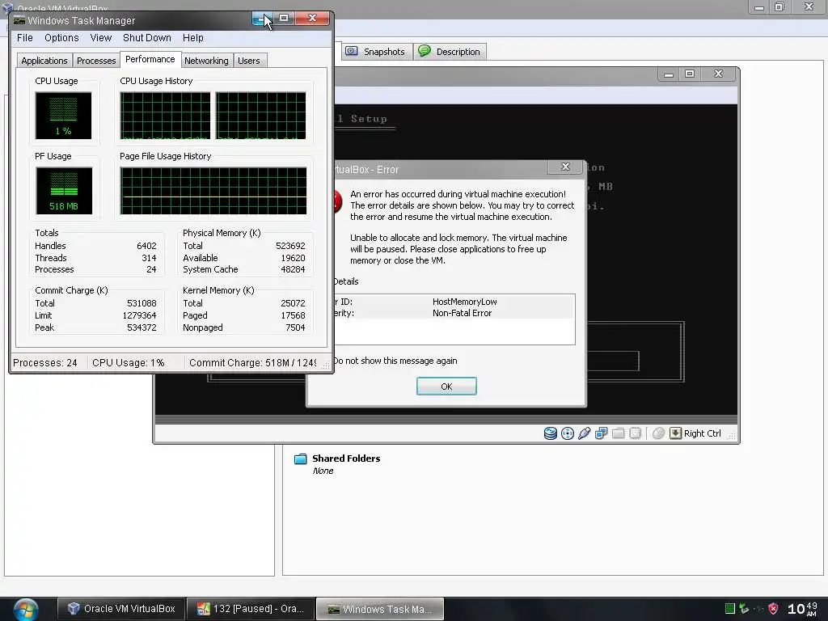Click the 'CPU Usage: 1%' status bar entry

pos(129,363)
